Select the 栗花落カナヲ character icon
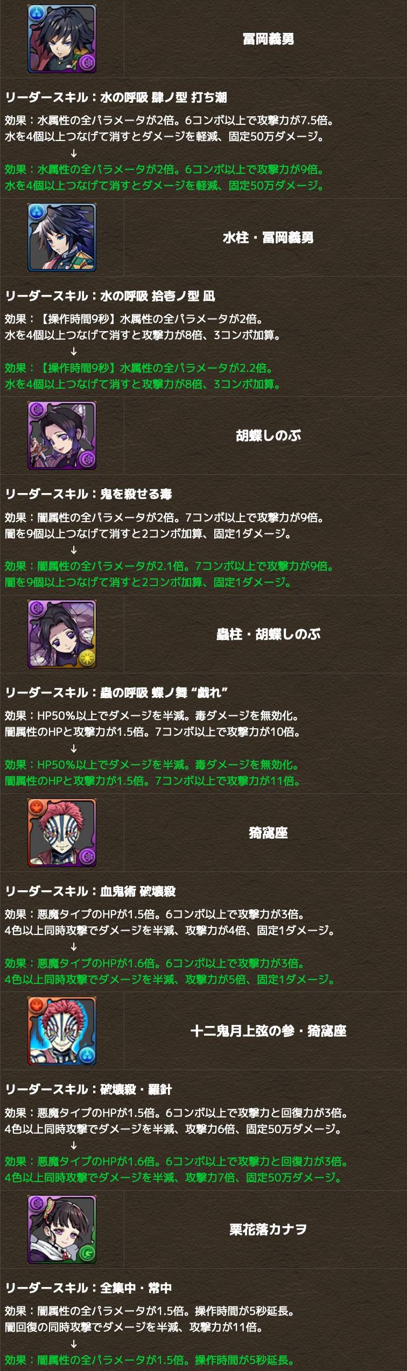407x1371 pixels. coord(62,1229)
